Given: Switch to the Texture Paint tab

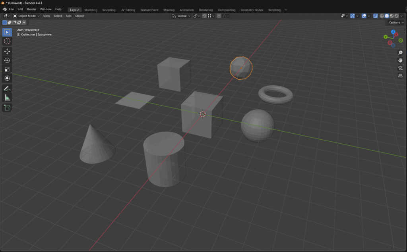Looking at the screenshot, I should [x=149, y=10].
